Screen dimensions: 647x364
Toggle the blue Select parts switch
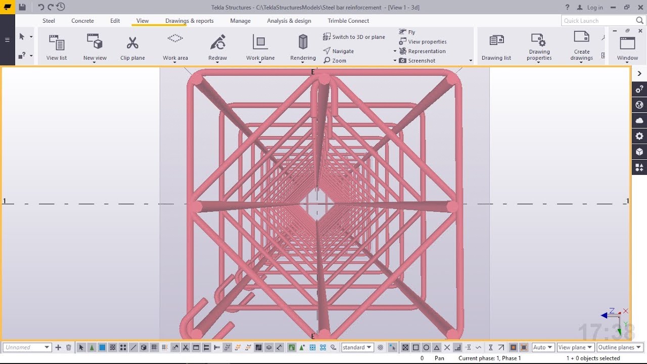(x=102, y=347)
